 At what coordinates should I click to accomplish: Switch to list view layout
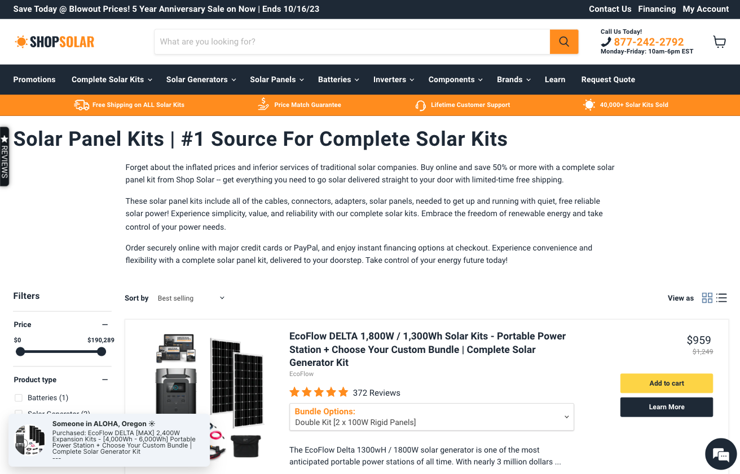pos(722,298)
